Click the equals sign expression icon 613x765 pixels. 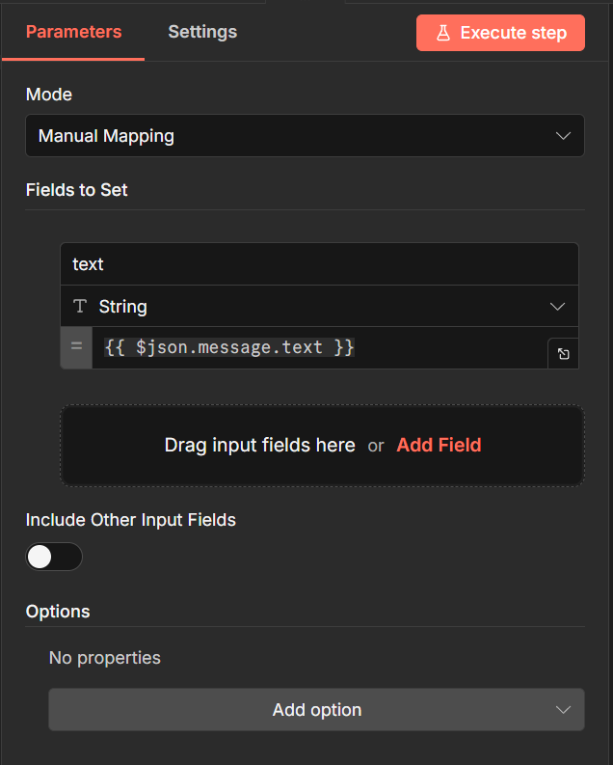tap(76, 347)
